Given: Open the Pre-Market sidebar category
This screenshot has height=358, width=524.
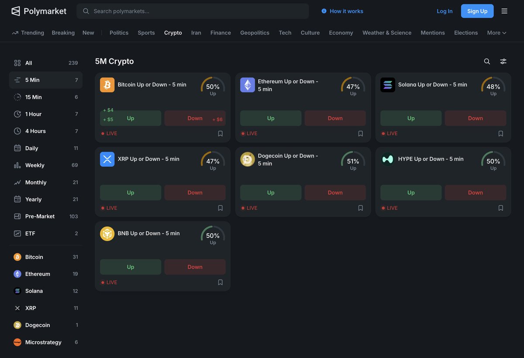Looking at the screenshot, I should 46,216.
